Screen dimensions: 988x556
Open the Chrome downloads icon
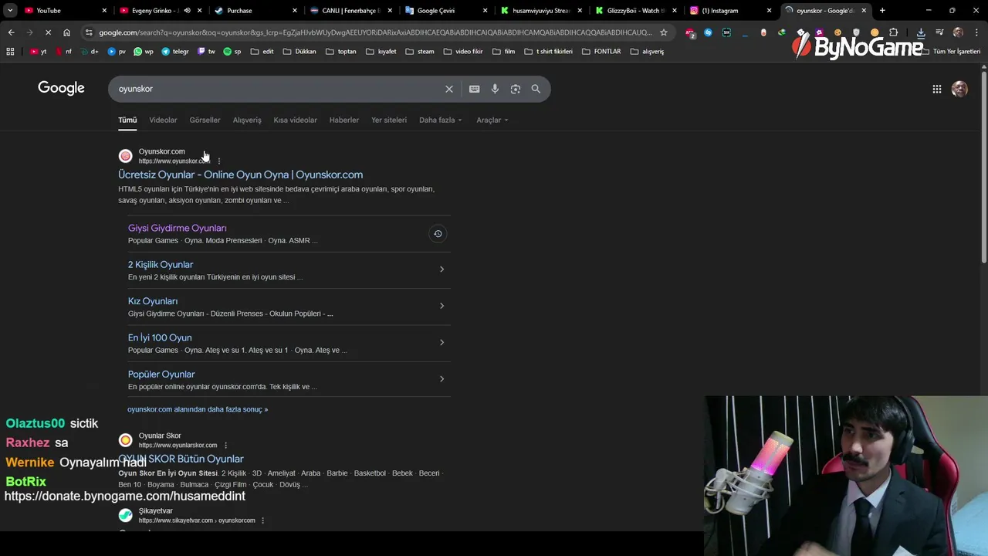921,32
